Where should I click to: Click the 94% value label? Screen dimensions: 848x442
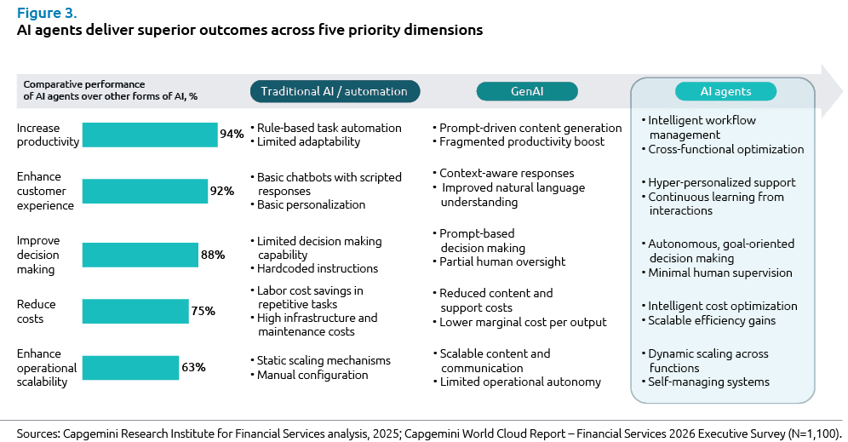232,135
